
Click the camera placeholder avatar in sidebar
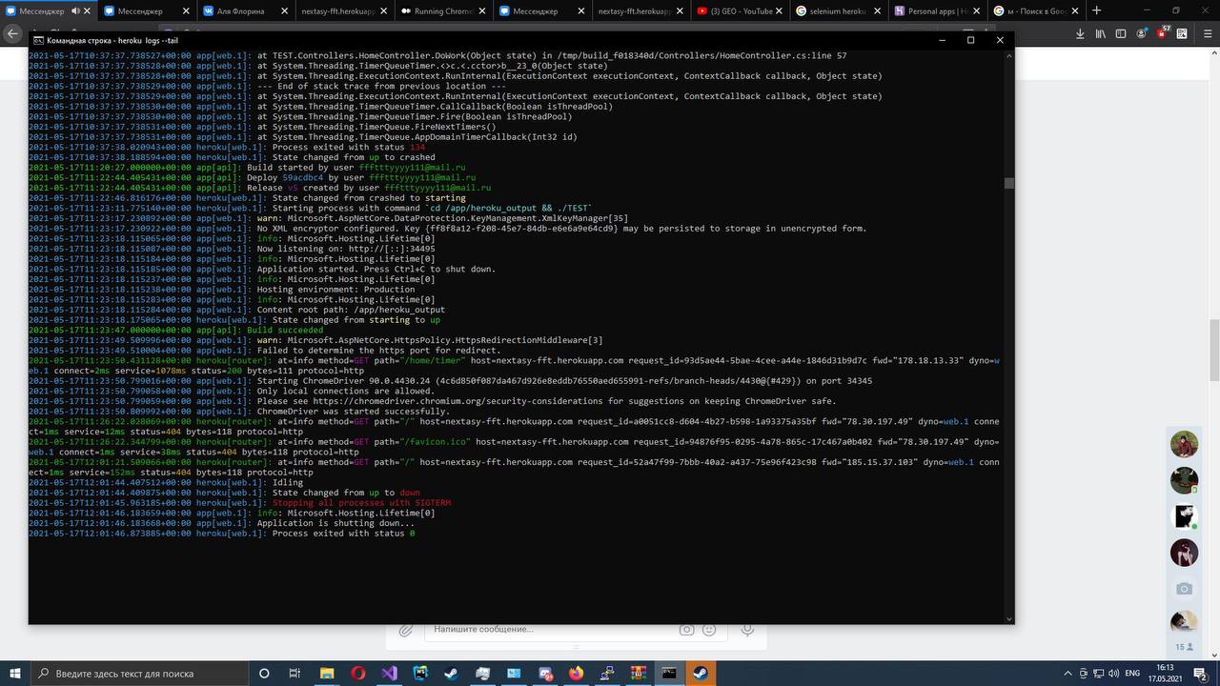(x=1184, y=589)
